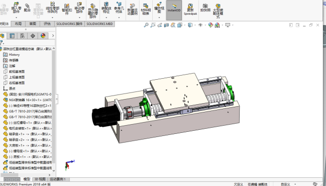Select 3D 视图 bottom tab

coord(40,179)
